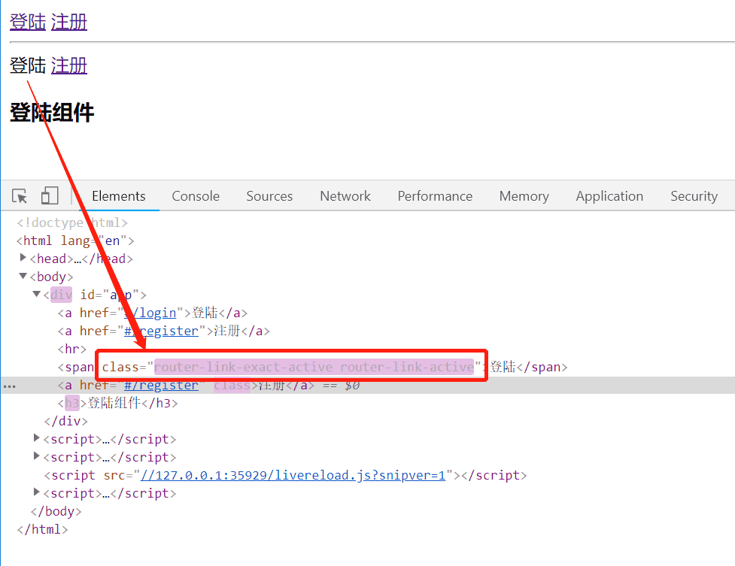Click the #/login href in DOM tree
This screenshot has height=566, width=735.
click(150, 313)
